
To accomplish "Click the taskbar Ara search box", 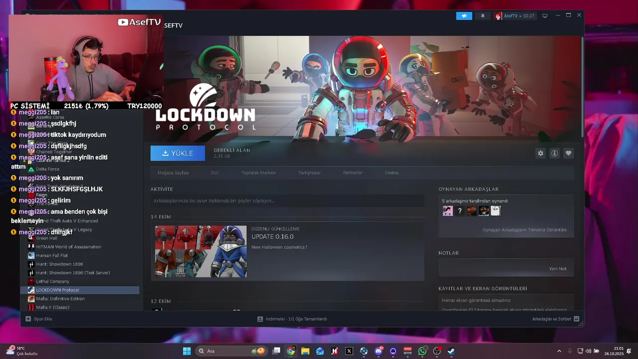I will [x=231, y=351].
